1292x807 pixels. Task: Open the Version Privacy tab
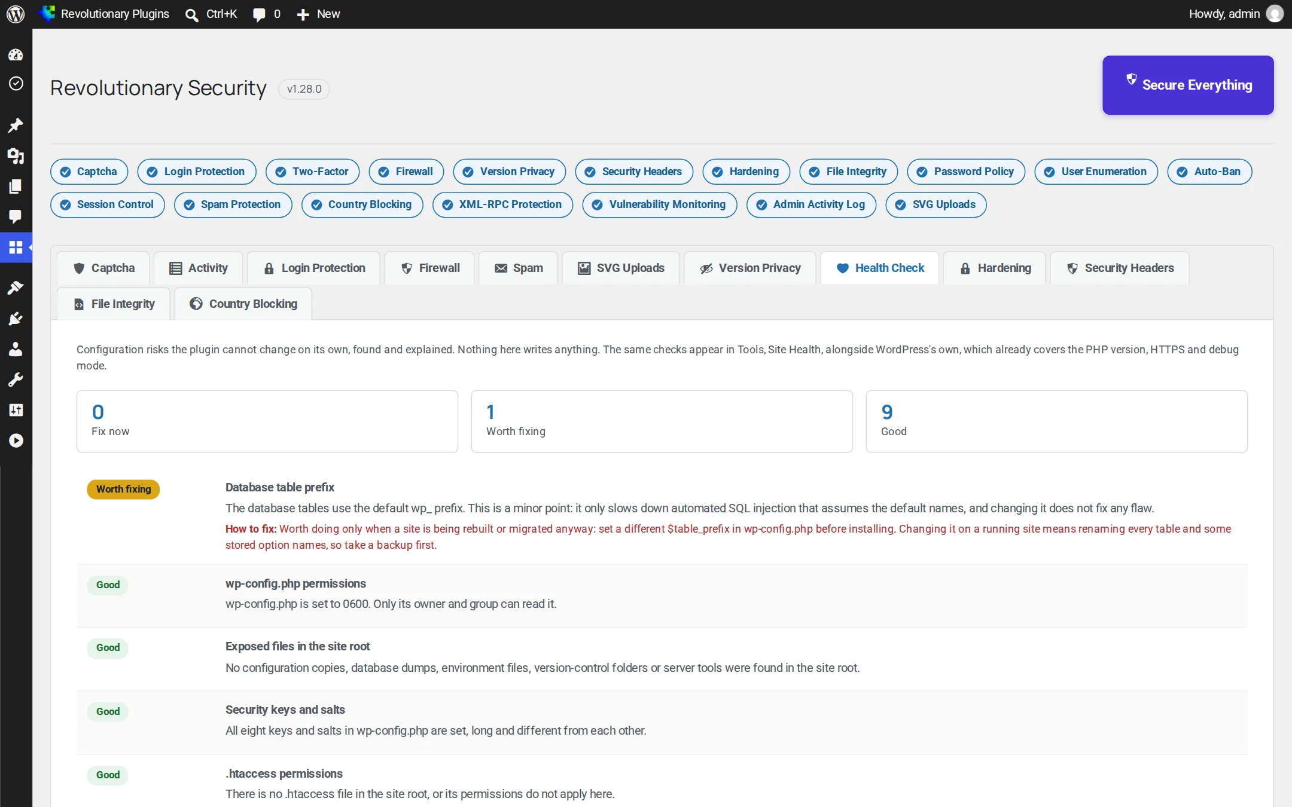(750, 268)
